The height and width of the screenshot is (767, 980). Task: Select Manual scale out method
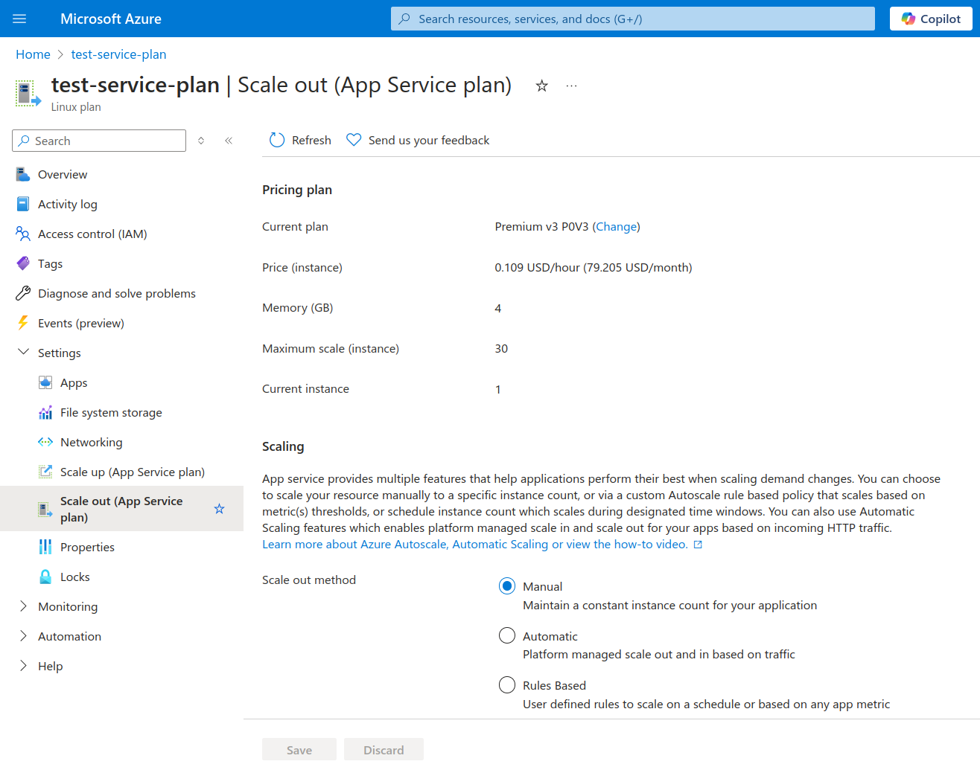tap(507, 586)
